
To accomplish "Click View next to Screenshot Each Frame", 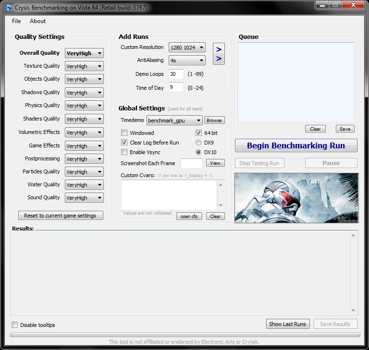I will 215,163.
